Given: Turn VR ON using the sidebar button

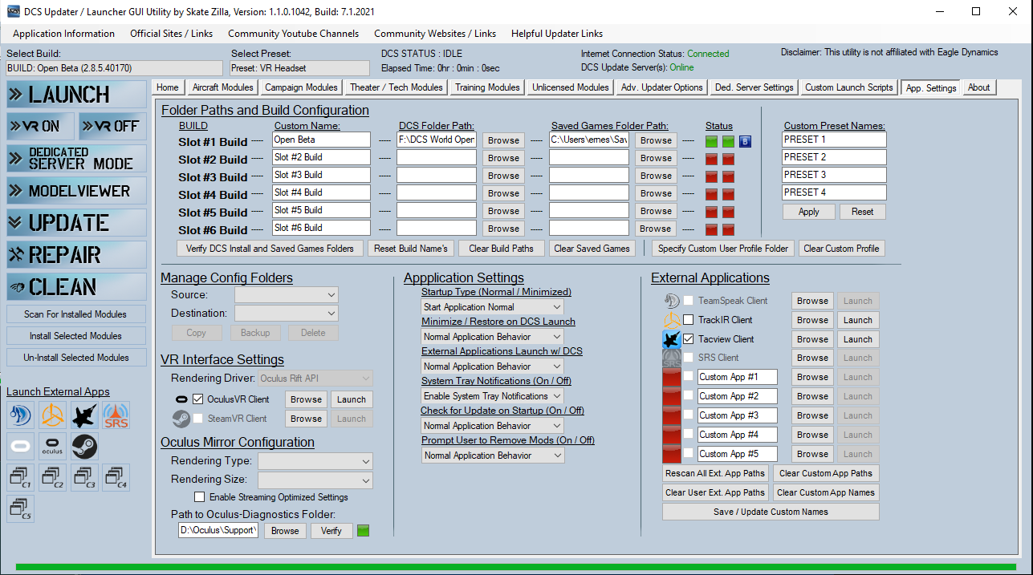Looking at the screenshot, I should point(40,126).
